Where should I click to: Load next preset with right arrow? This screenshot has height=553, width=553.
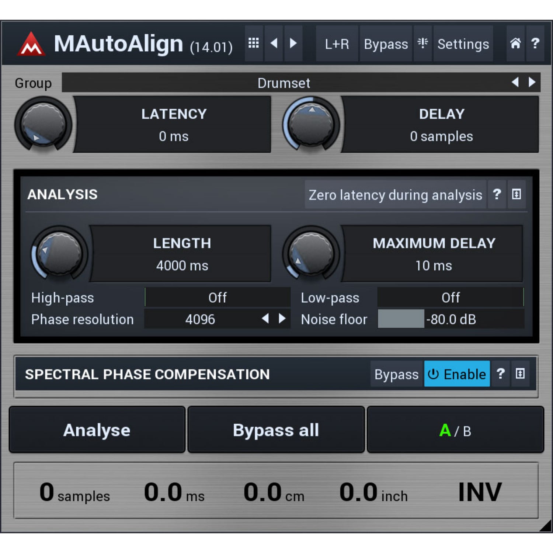pyautogui.click(x=293, y=44)
